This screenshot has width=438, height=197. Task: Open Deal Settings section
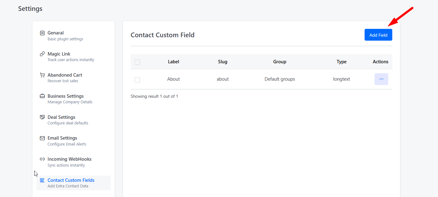[73, 120]
